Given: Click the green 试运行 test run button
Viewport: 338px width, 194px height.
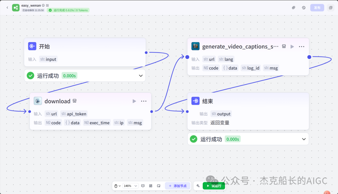Looking at the screenshot, I should pyautogui.click(x=214, y=186).
